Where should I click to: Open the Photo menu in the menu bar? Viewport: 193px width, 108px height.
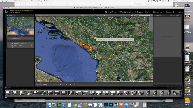(33, 1)
